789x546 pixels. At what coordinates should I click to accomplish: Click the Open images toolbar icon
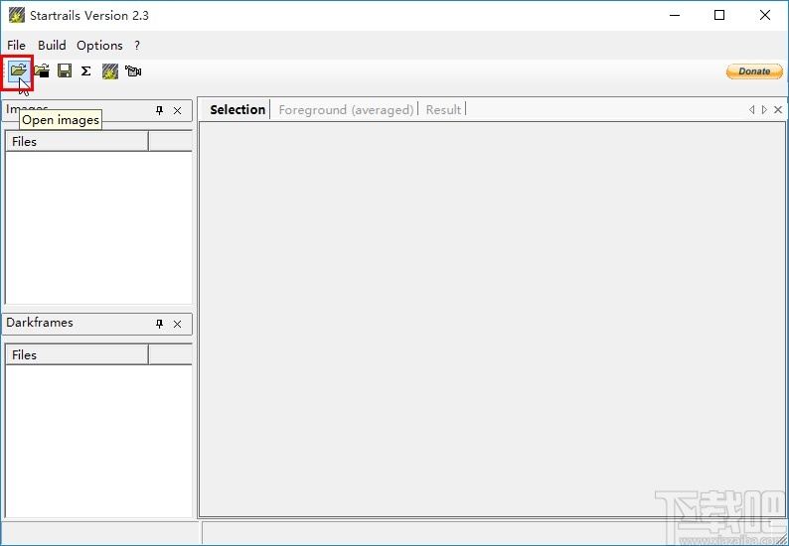[18, 70]
